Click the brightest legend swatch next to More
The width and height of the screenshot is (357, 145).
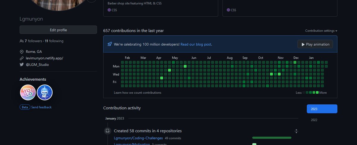[317, 93]
